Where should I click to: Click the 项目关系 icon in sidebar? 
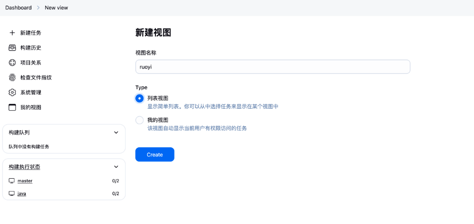(x=12, y=63)
